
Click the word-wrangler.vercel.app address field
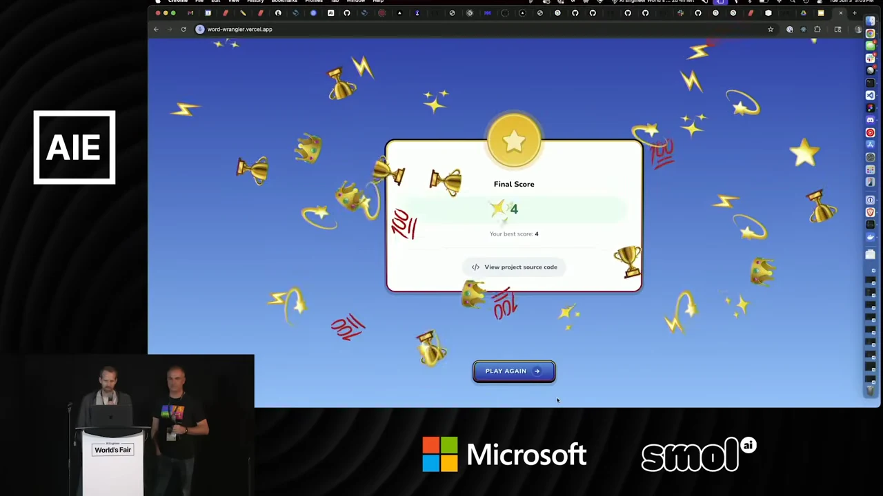483,30
